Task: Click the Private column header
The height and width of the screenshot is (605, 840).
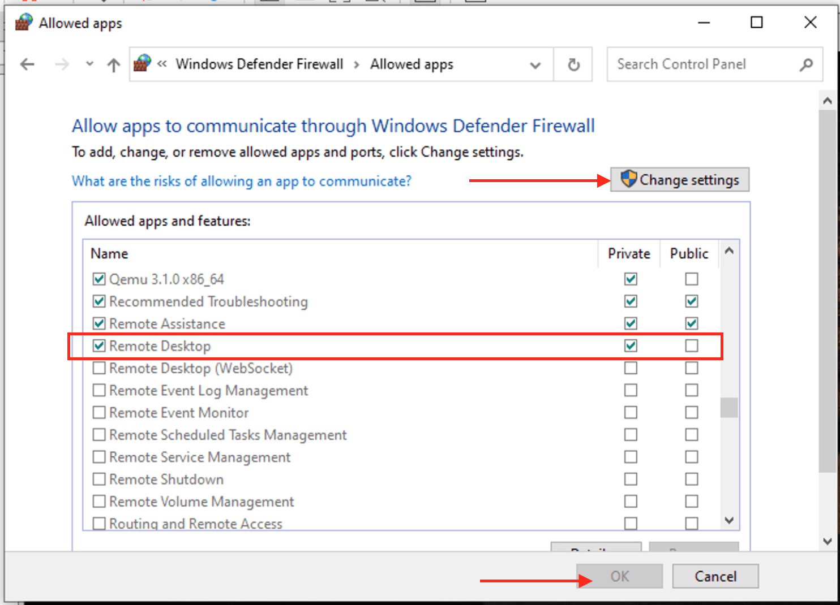Action: coord(628,254)
